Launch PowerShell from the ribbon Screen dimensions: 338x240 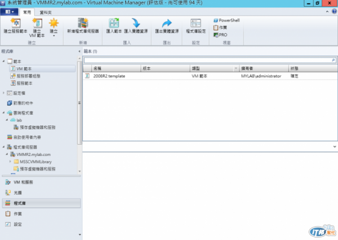pos(226,20)
